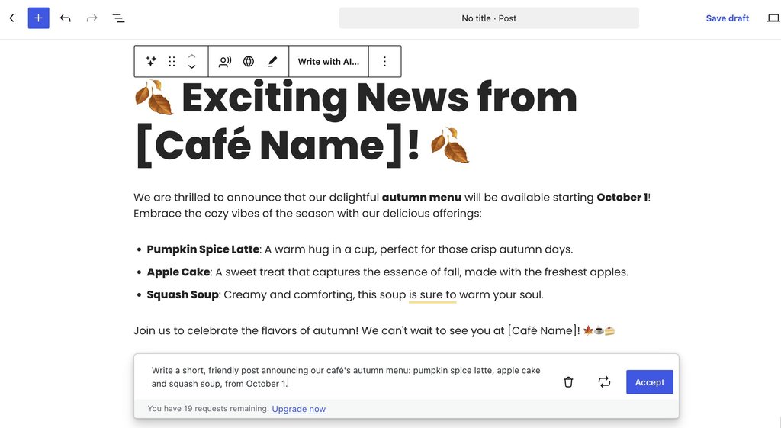The image size is (781, 428).
Task: Click the '19 requests remaining' notice
Action: pyautogui.click(x=208, y=409)
